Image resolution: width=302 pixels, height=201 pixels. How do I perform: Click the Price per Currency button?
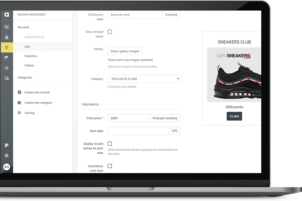tap(165, 118)
